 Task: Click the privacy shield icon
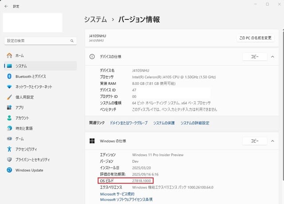[9, 160]
